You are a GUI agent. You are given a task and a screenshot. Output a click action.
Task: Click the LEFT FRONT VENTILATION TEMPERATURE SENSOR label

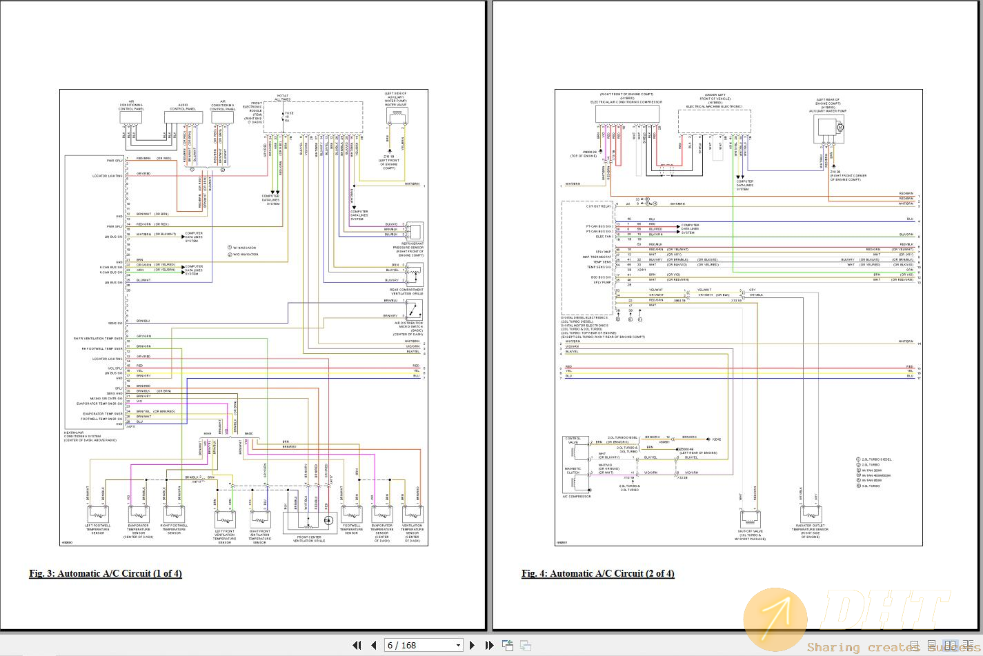(x=224, y=537)
